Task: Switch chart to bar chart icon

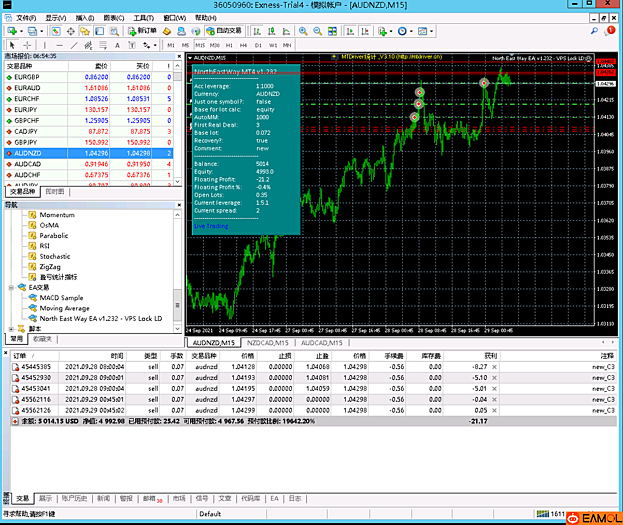Action: (257, 31)
